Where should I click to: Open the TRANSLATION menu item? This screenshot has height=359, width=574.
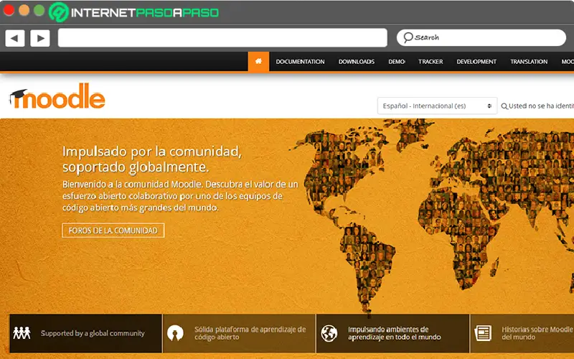click(529, 62)
